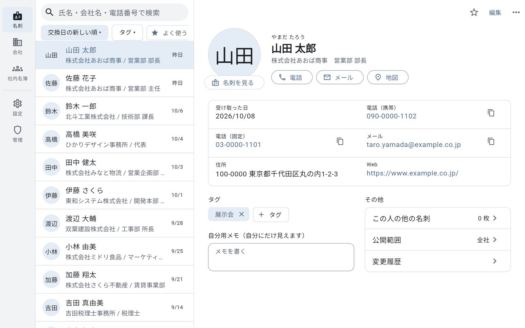Image resolution: width=525 pixels, height=328 pixels.
Task: Click the メール button
Action: (x=340, y=77)
